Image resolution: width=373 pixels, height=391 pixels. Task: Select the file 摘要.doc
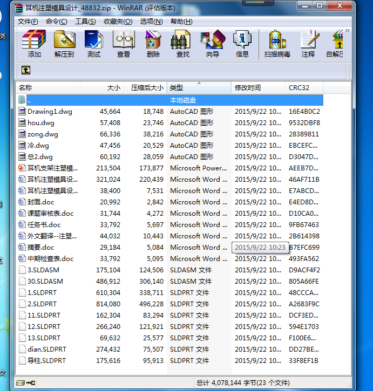pos(40,248)
